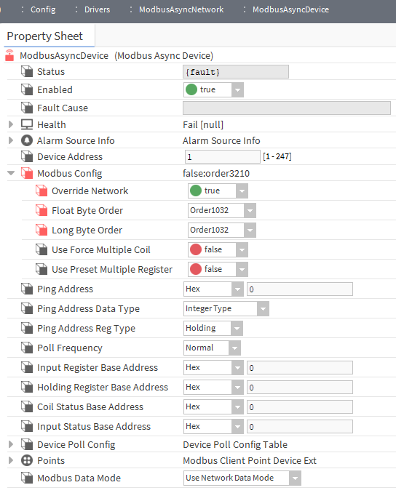This screenshot has width=396, height=493.
Task: Click the red Modbus Config cube icon
Action: pyautogui.click(x=27, y=173)
